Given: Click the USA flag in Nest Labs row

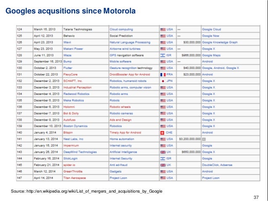Looking at the screenshot, I should (163, 139).
